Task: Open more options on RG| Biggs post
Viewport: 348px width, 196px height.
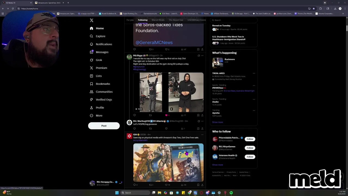Action: (202, 56)
